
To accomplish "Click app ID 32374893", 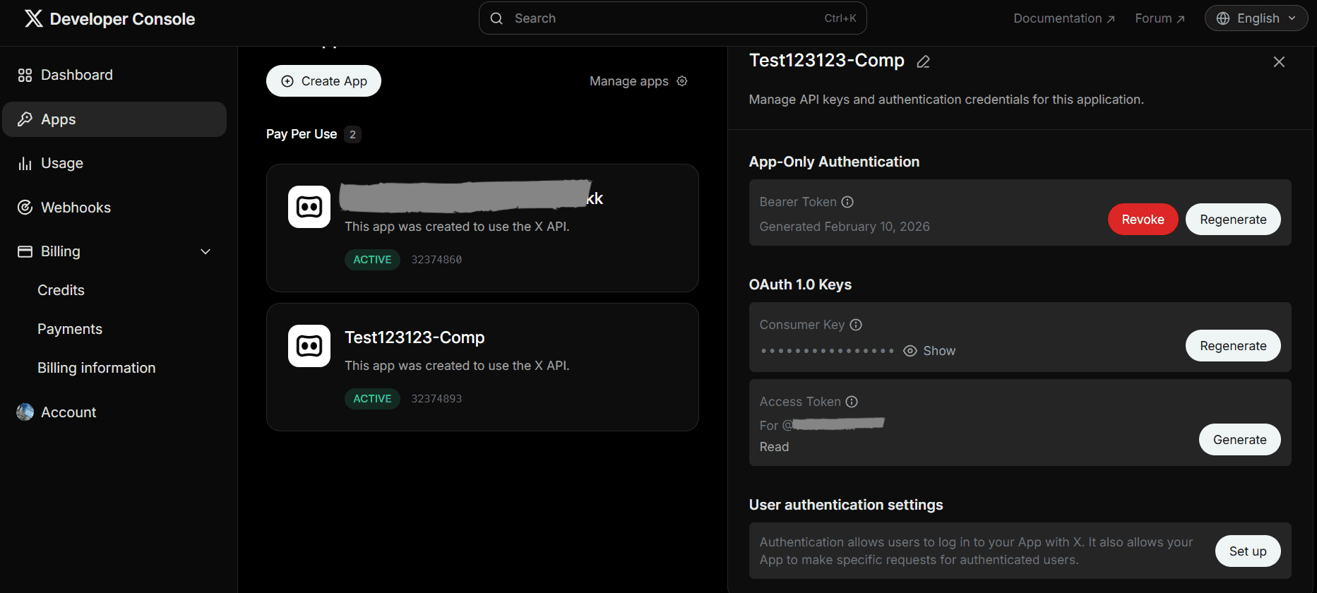I will click(x=436, y=399).
